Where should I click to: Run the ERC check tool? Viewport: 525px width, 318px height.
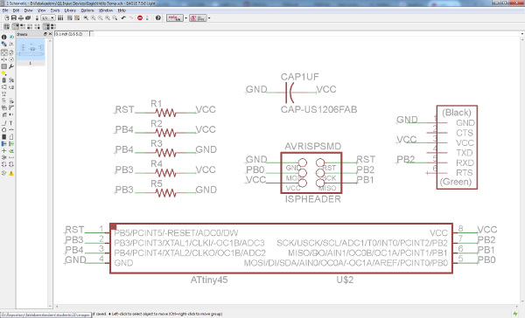(x=4, y=173)
